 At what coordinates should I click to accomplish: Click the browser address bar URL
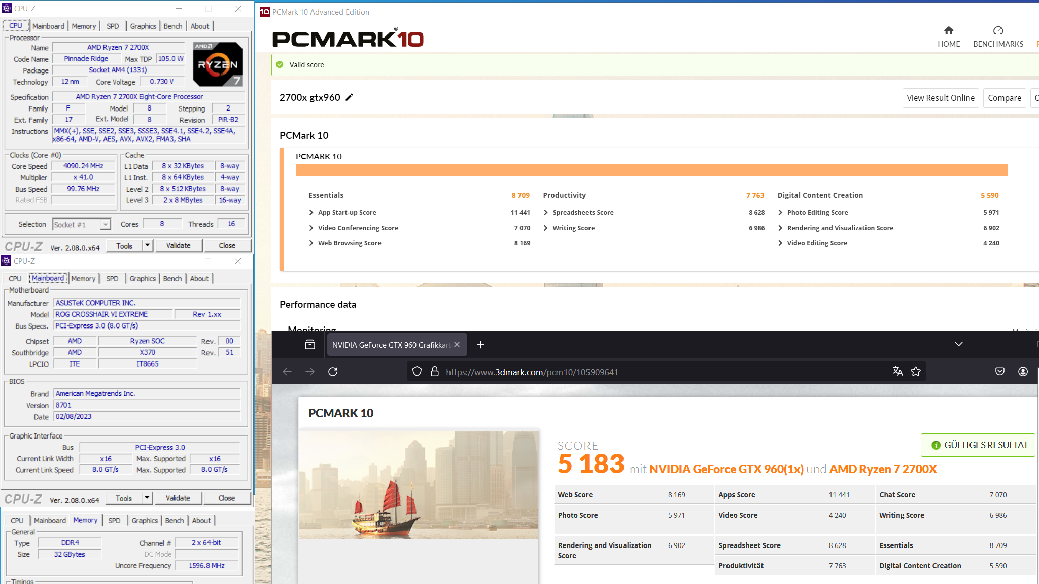coord(532,372)
